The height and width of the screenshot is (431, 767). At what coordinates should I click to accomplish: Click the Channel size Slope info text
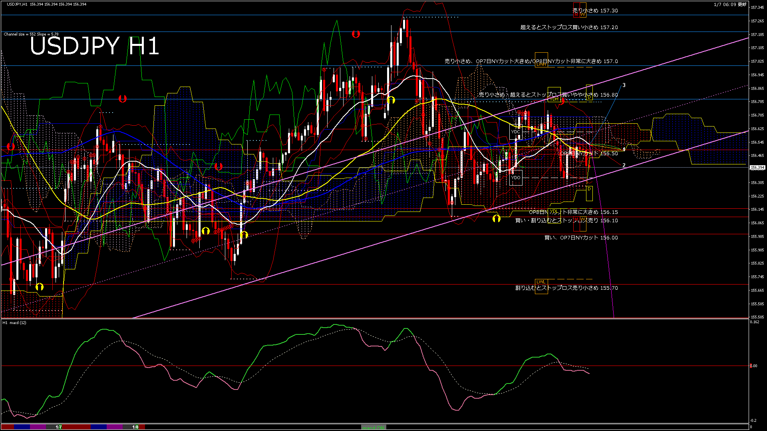31,34
